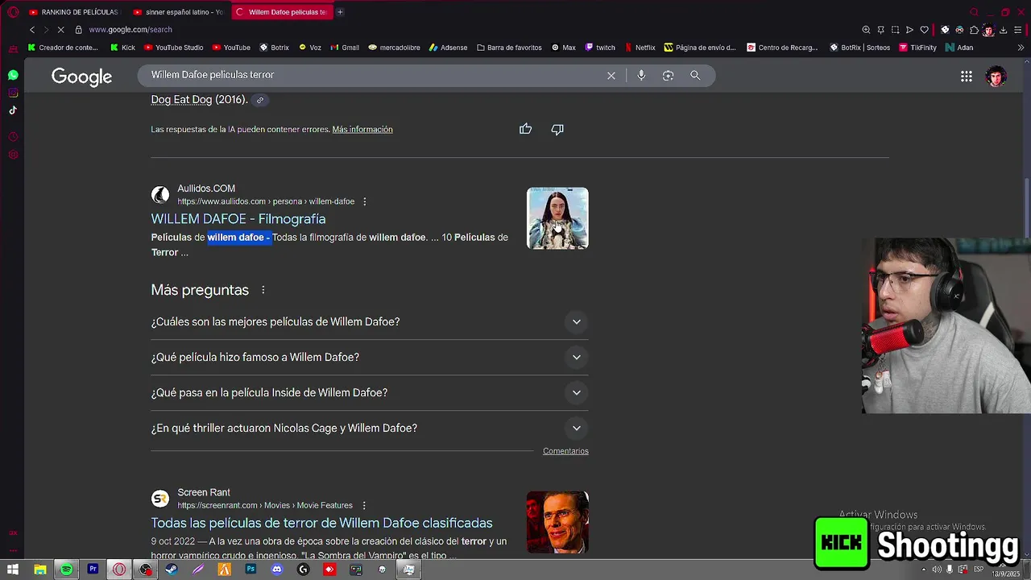The height and width of the screenshot is (580, 1031).
Task: Open the twitch bookmark
Action: tap(600, 48)
